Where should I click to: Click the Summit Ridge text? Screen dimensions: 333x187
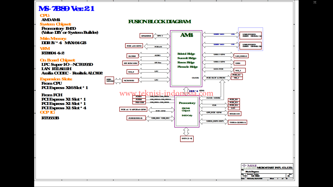[x=187, y=58]
